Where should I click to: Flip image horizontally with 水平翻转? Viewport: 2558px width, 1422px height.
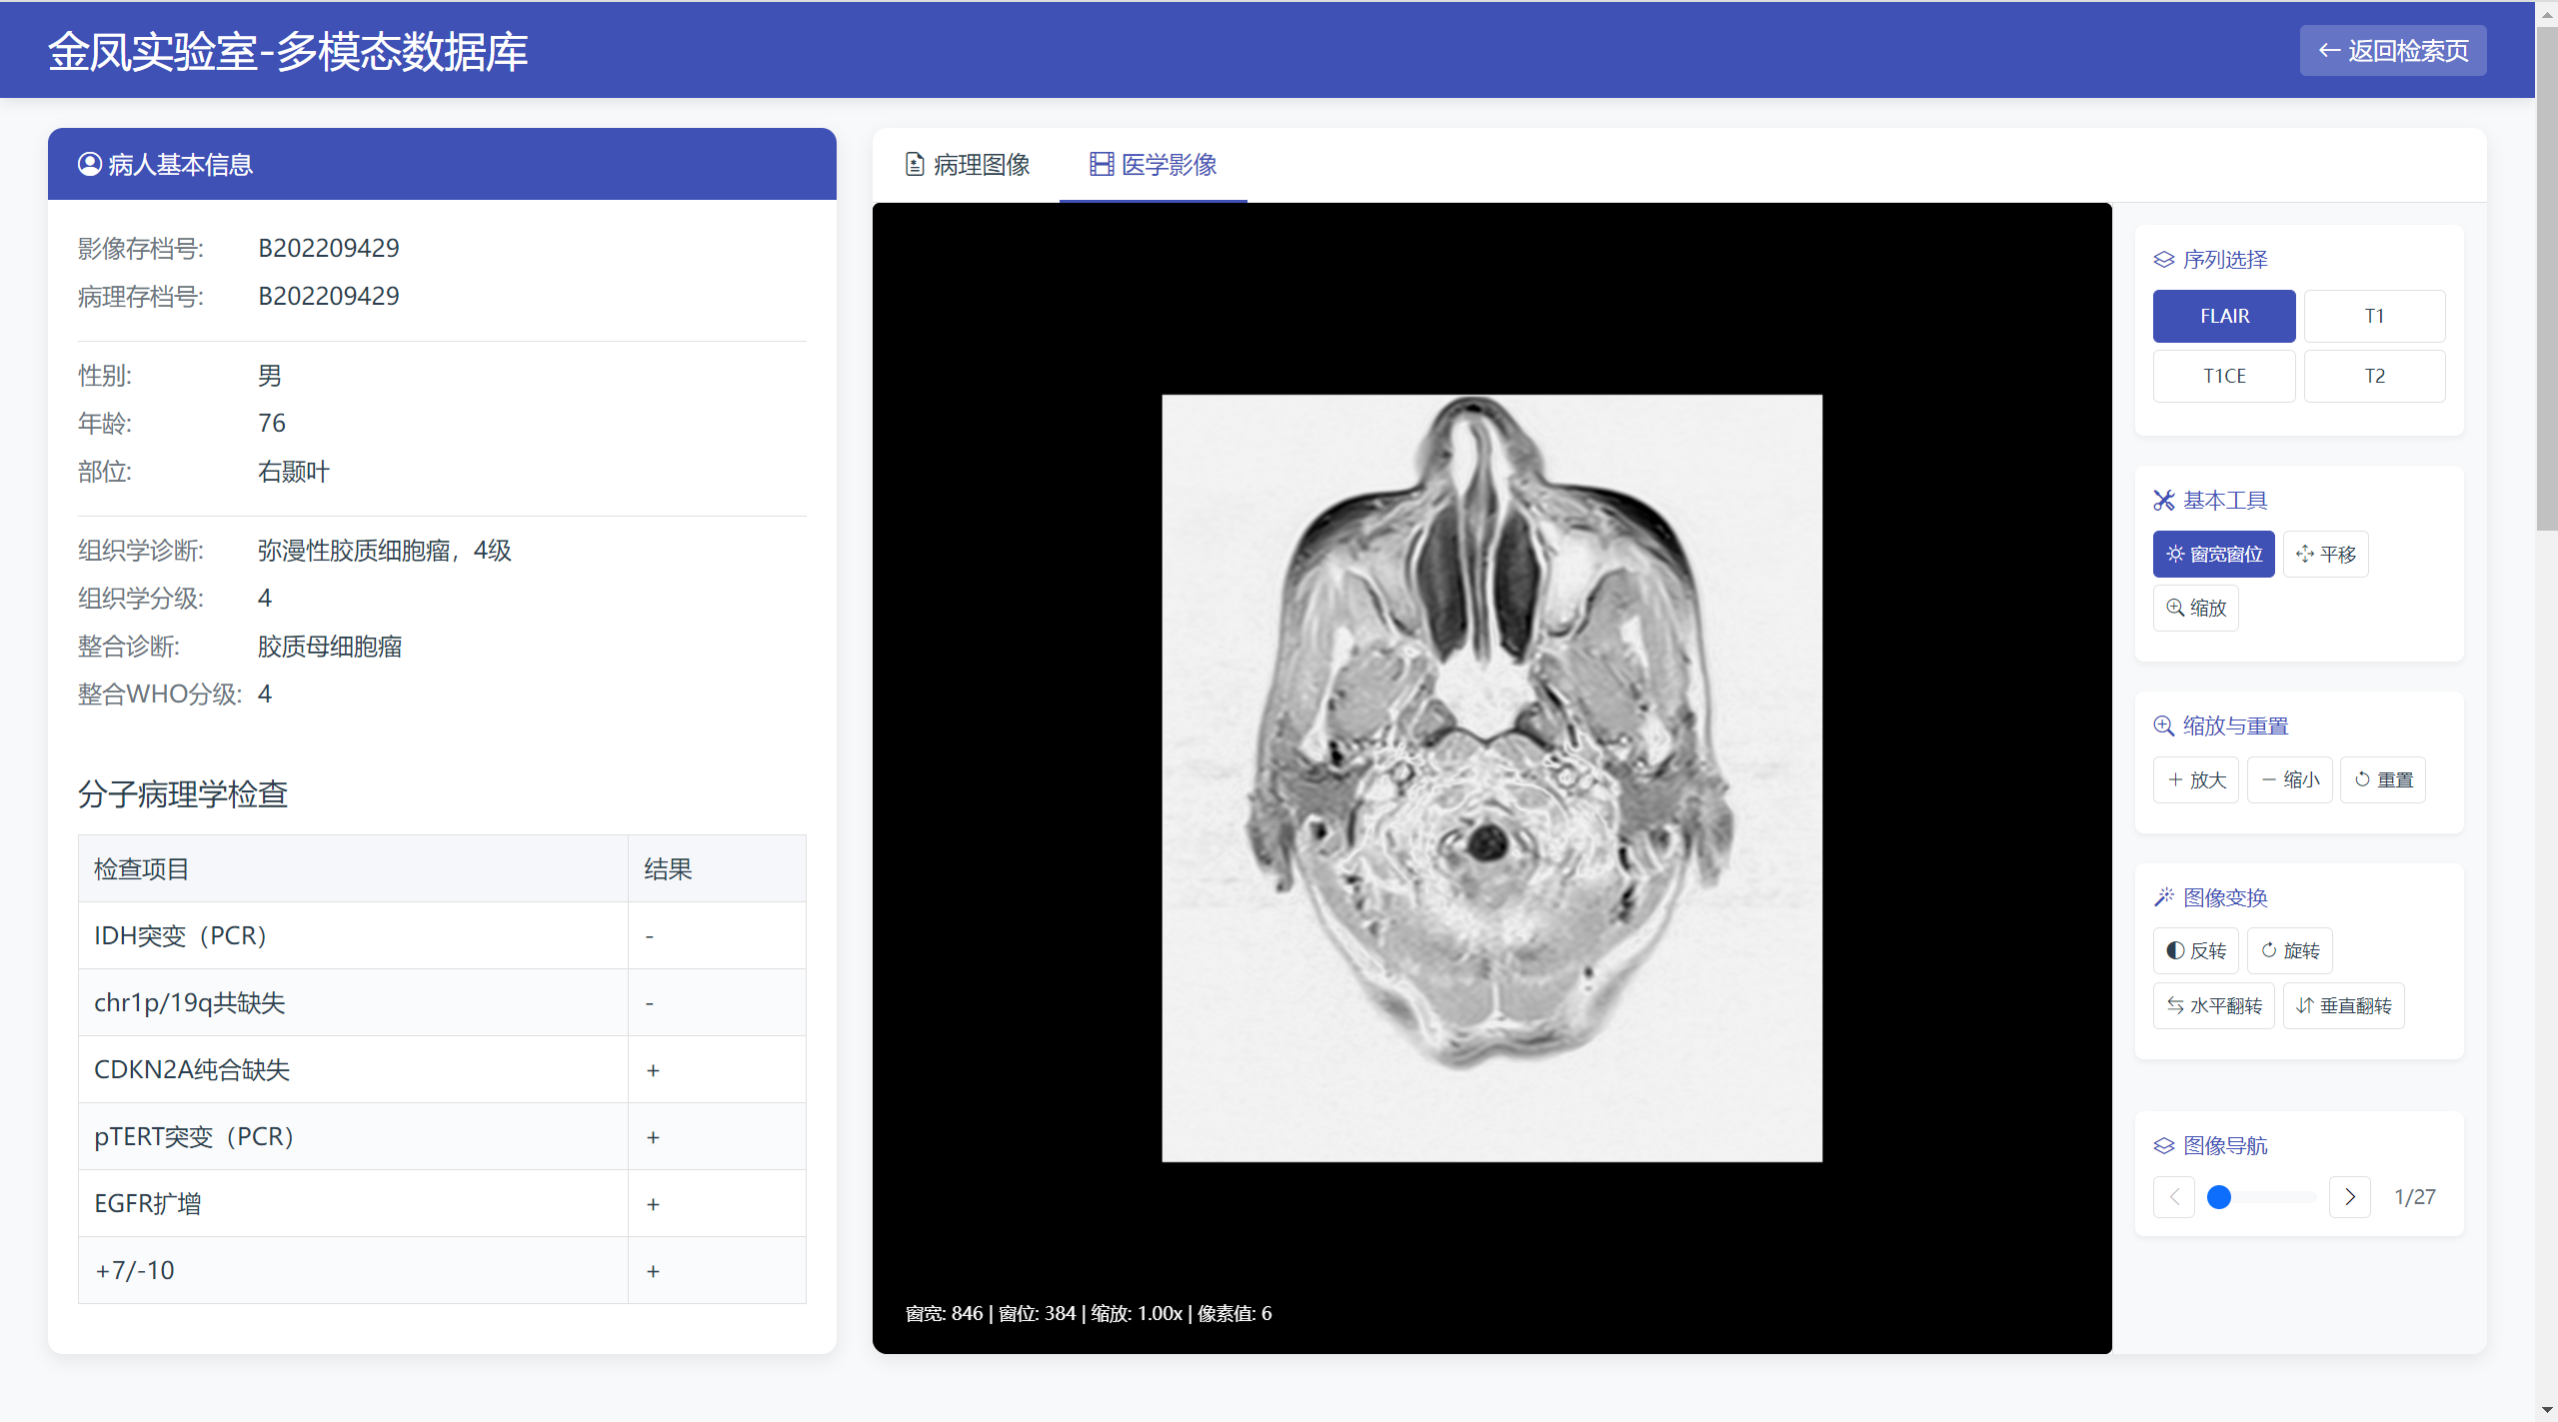click(x=2213, y=1006)
